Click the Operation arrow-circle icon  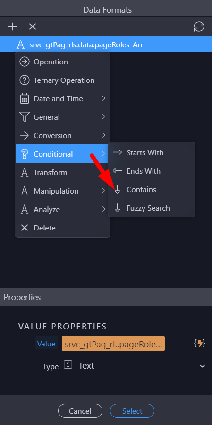[25, 62]
